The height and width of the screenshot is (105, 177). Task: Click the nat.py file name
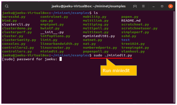coord(89,44)
